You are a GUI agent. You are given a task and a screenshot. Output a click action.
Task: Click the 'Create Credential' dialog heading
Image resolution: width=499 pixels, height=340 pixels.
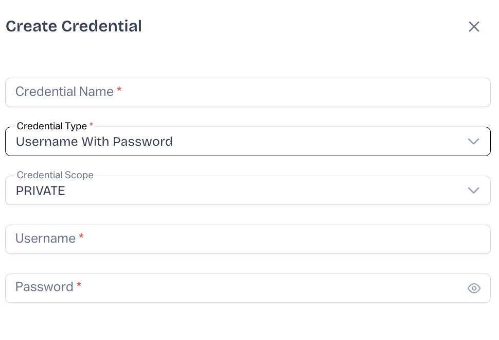point(74,26)
